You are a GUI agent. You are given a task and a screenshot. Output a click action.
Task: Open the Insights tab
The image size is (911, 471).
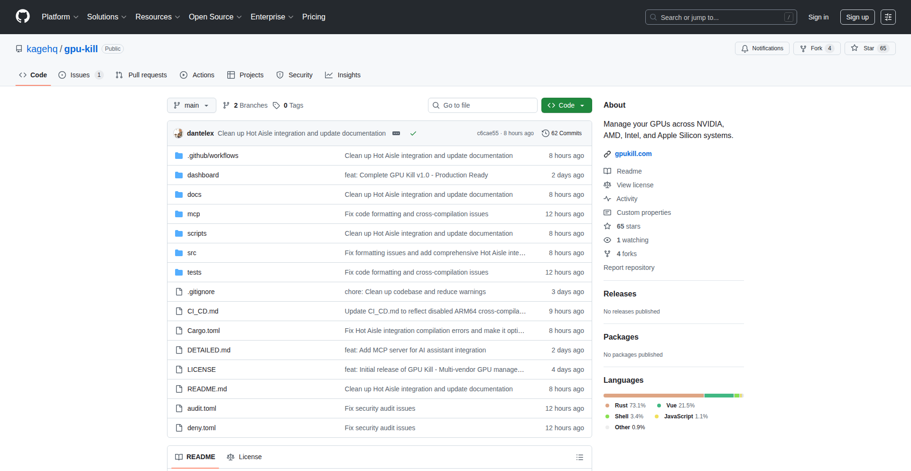[x=343, y=75]
